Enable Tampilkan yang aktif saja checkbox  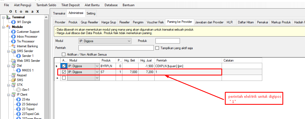[x=158, y=48]
